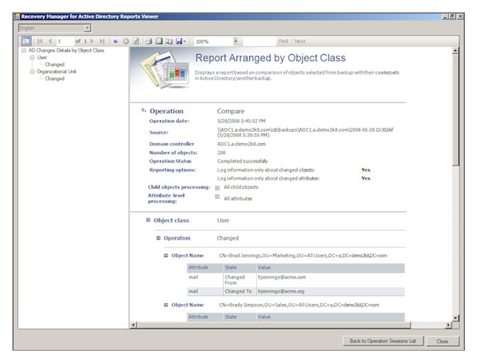Viewport: 478px width, 363px height.
Task: Click the Print Layout icon
Action: pos(159,41)
